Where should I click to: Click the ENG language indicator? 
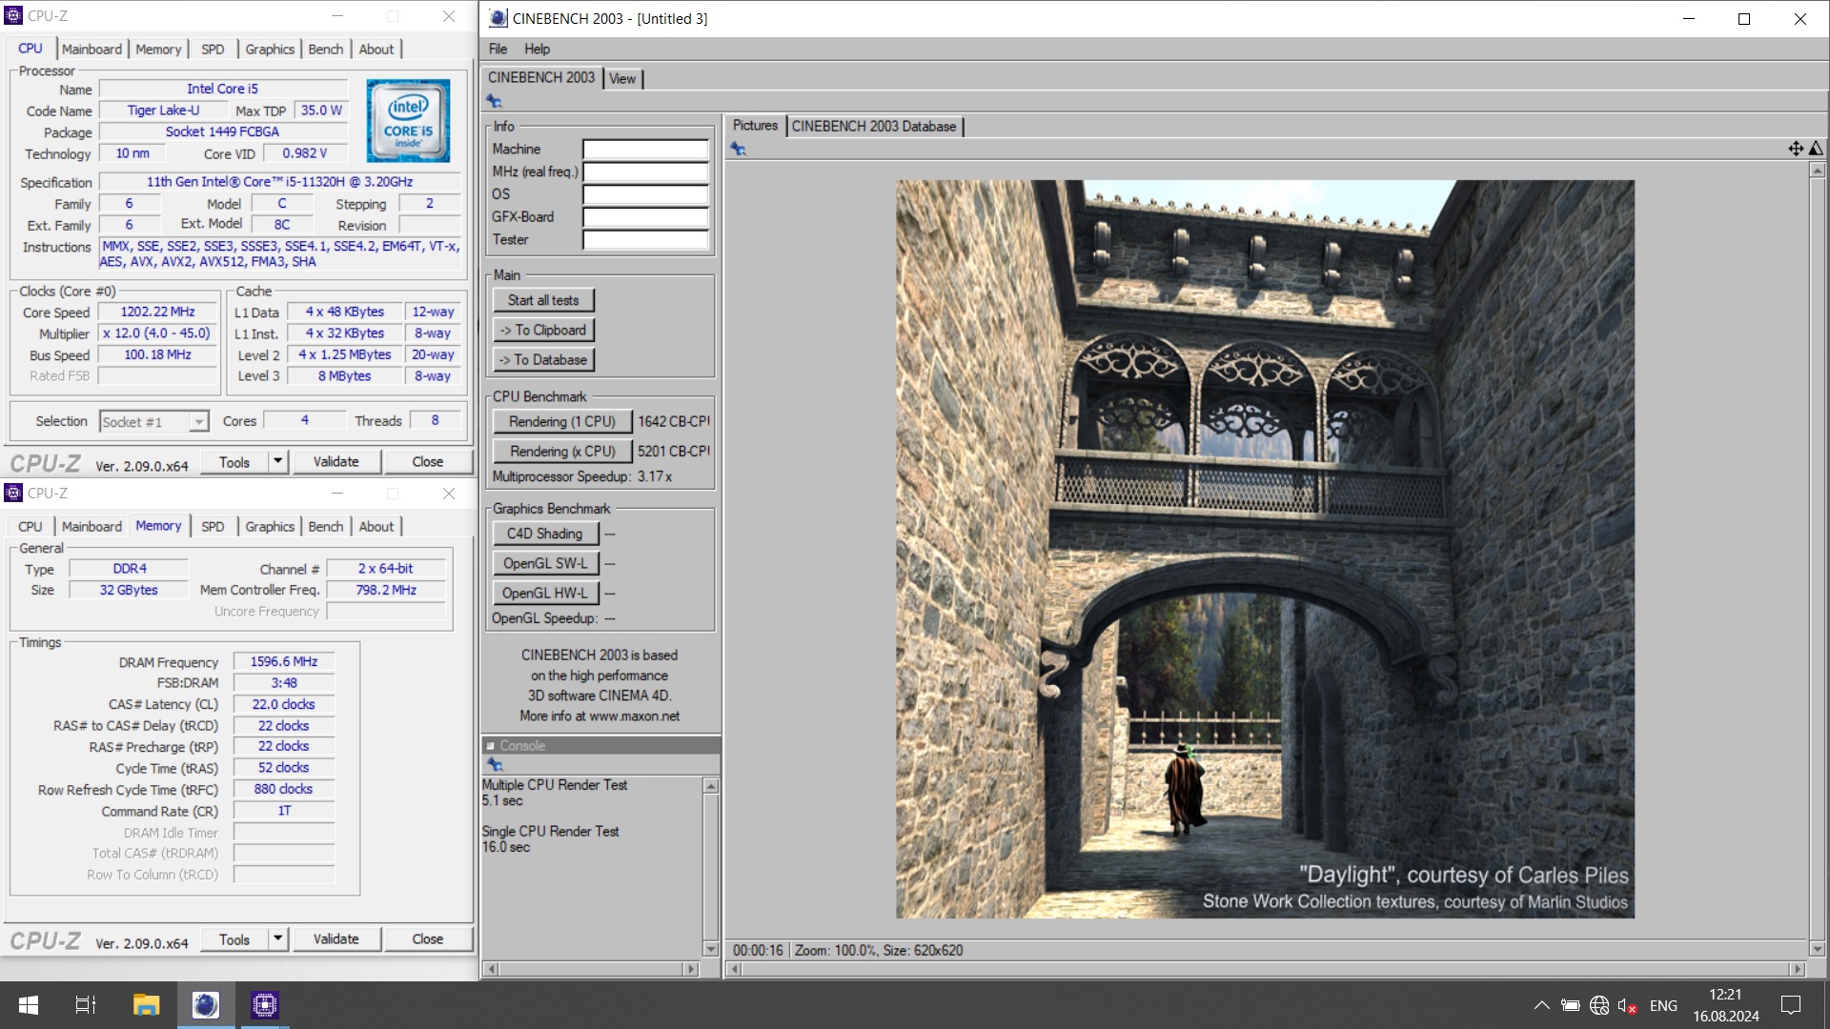coord(1663,1005)
